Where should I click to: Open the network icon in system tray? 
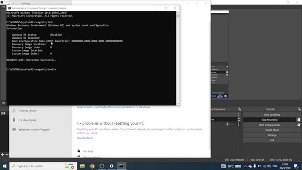(264, 166)
